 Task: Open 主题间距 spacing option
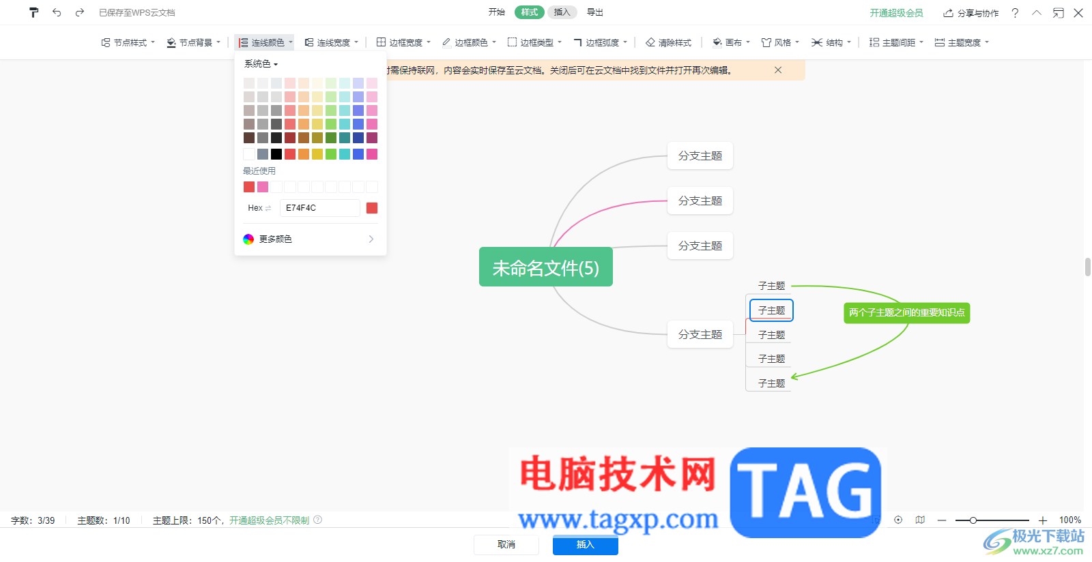[x=895, y=42]
